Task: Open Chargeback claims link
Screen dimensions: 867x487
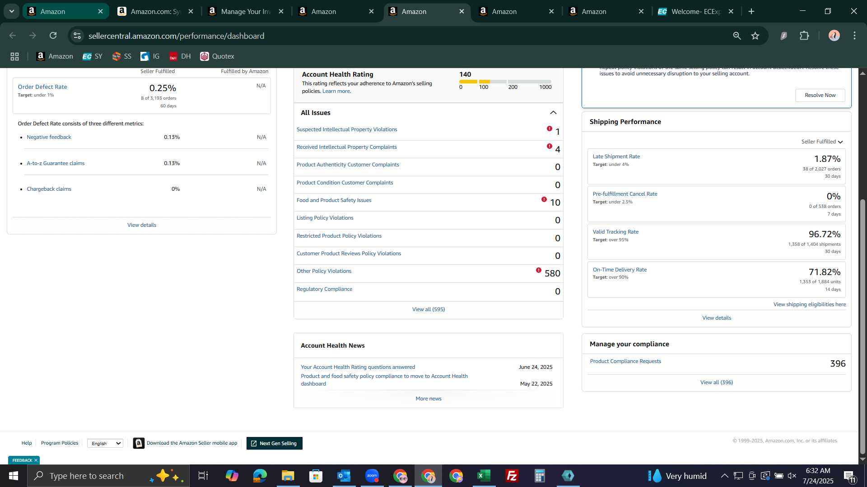Action: click(x=49, y=189)
